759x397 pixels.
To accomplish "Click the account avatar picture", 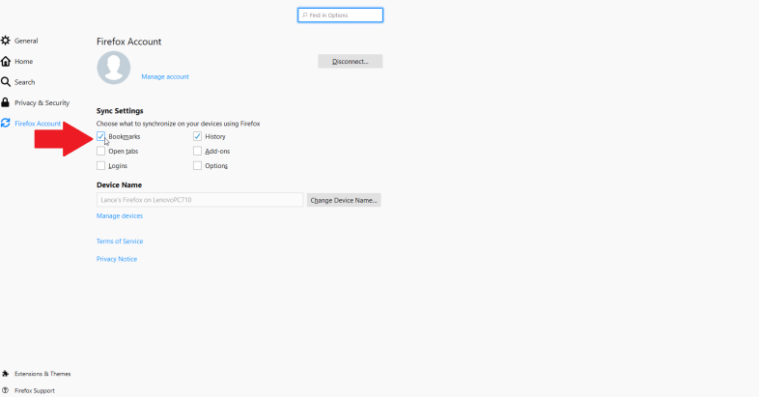I will click(114, 68).
